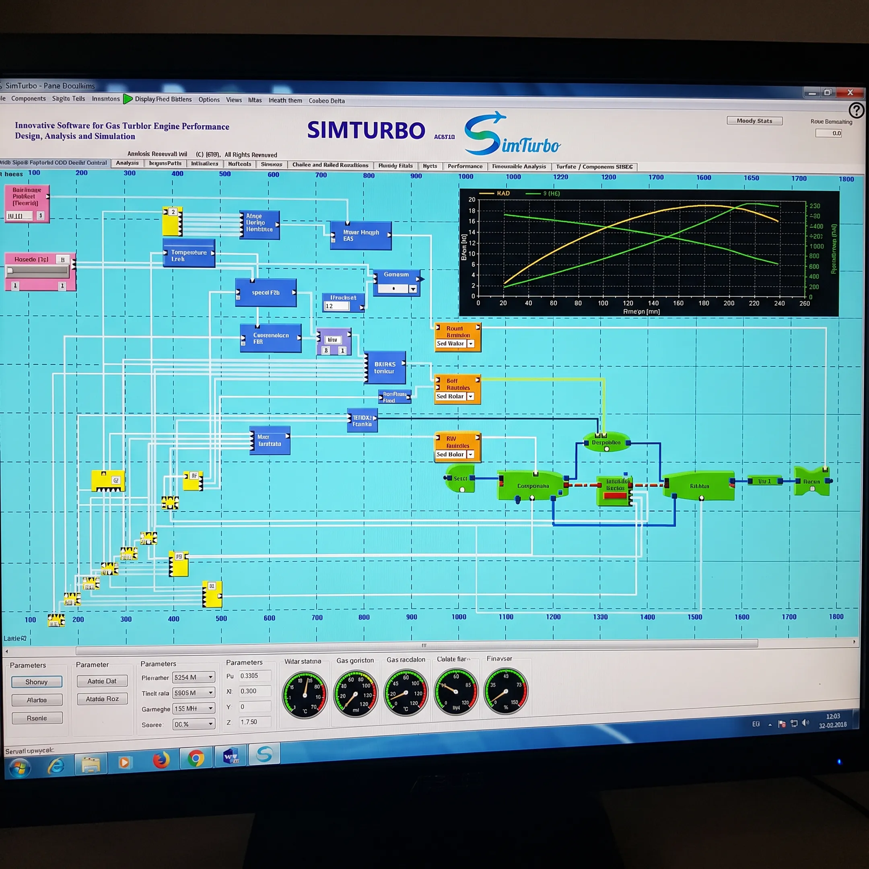Click the Aatrie Dat button
The height and width of the screenshot is (869, 869).
pyautogui.click(x=102, y=681)
